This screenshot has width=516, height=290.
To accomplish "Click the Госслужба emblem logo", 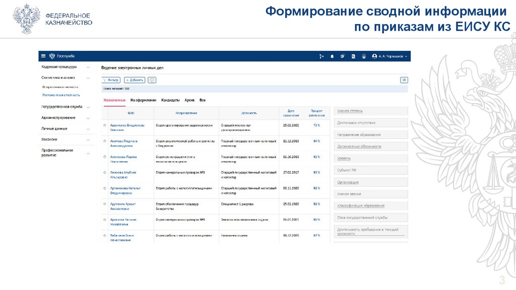I will [51, 56].
